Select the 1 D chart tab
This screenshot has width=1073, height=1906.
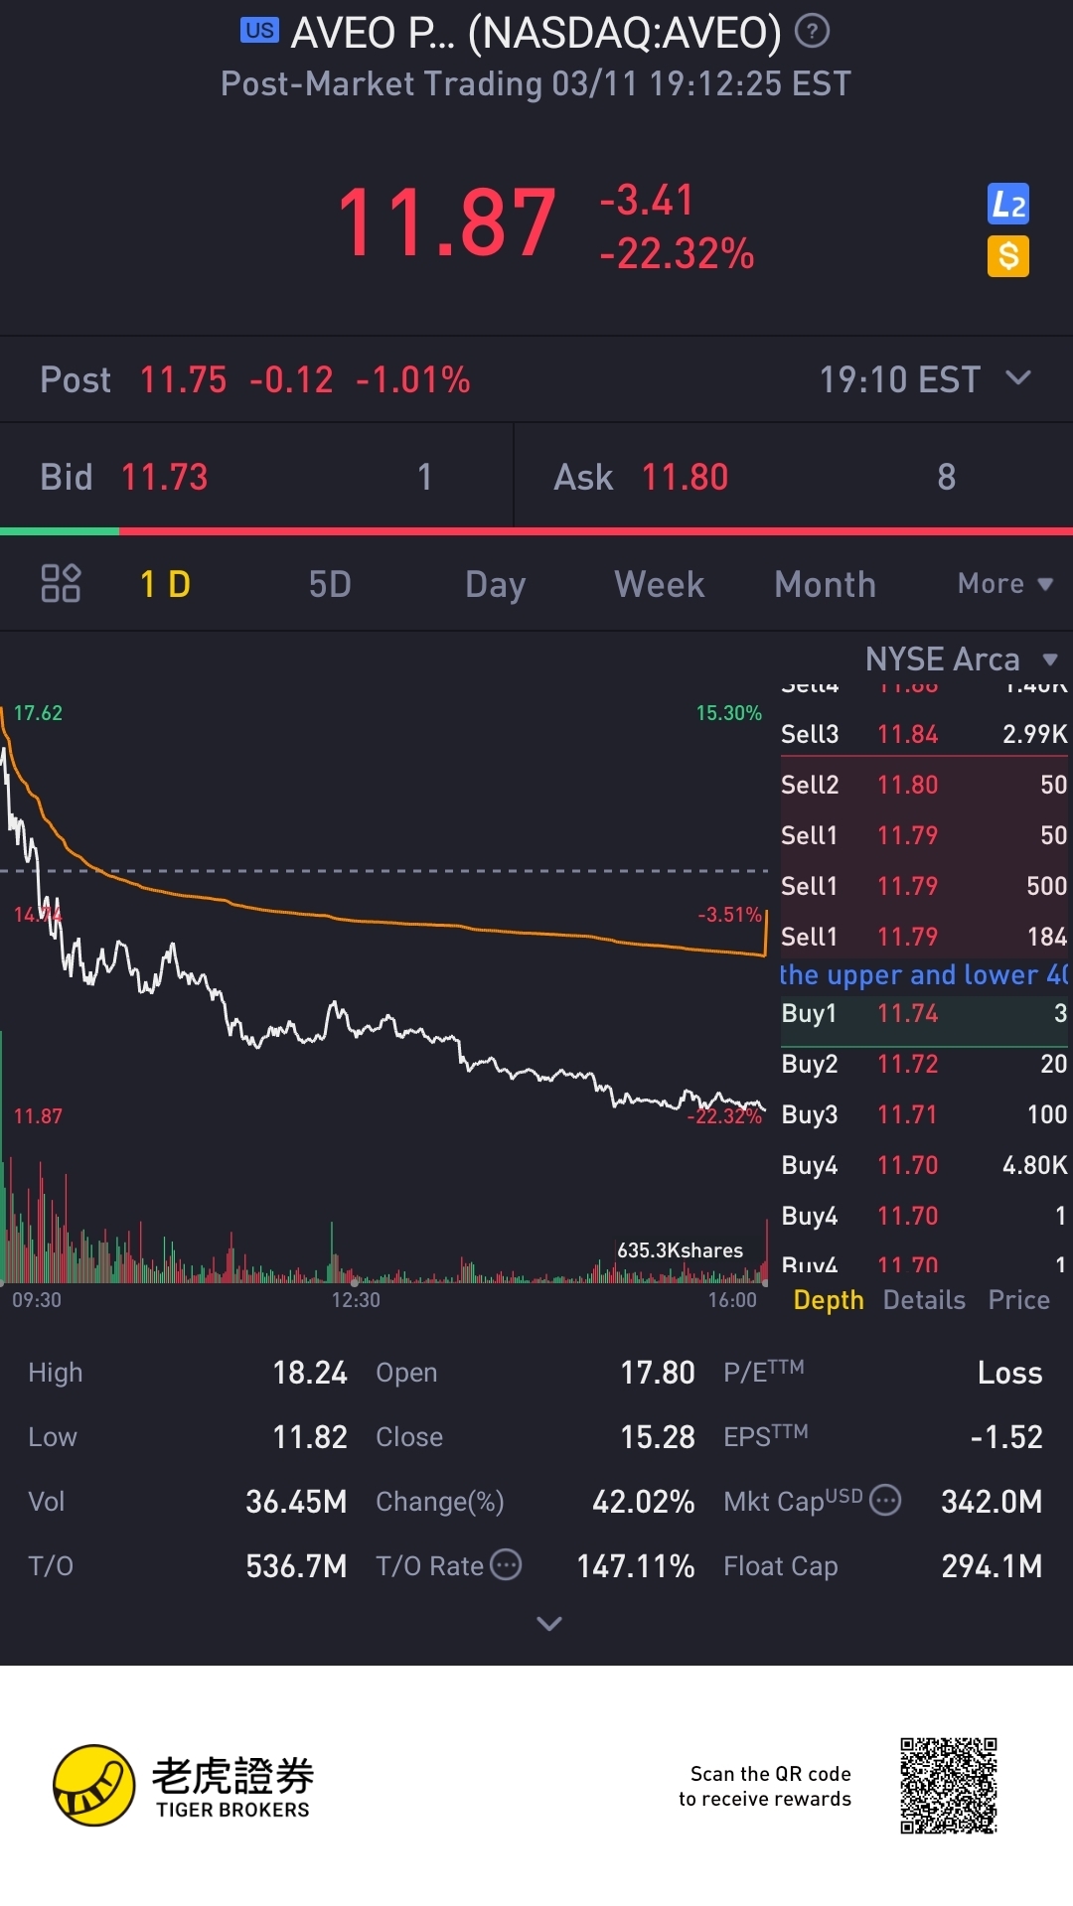[165, 584]
